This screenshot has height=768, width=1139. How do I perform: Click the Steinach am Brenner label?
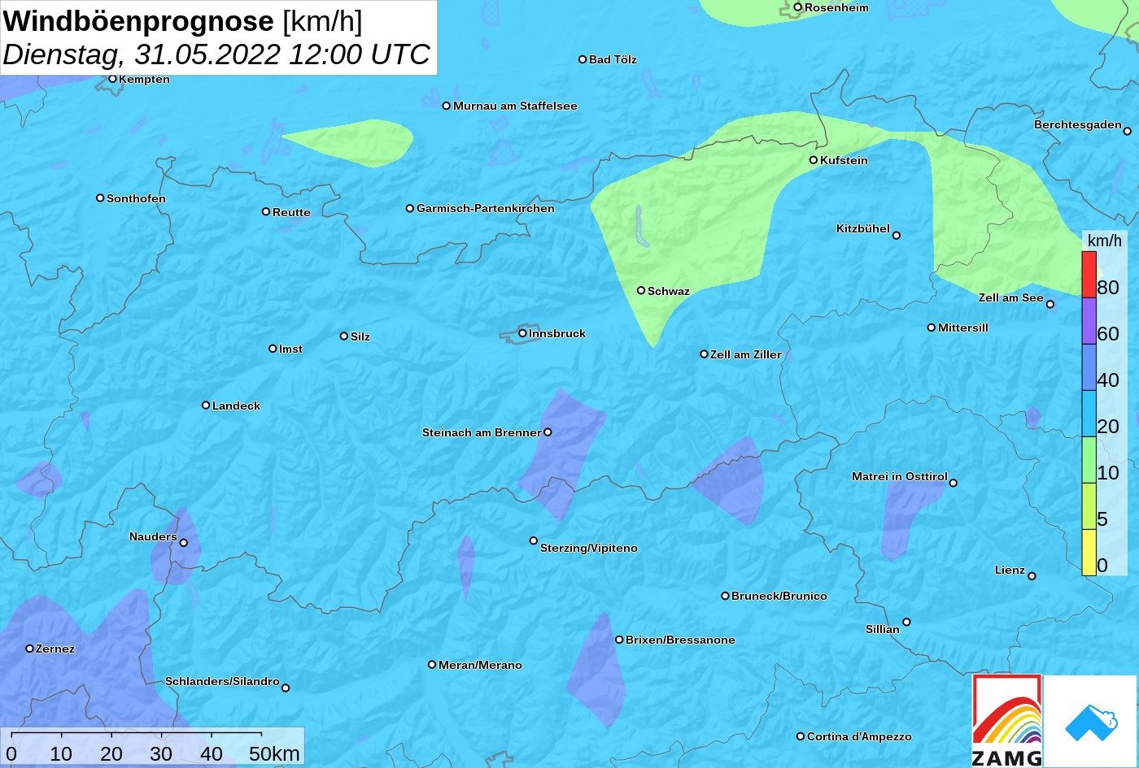click(x=482, y=432)
